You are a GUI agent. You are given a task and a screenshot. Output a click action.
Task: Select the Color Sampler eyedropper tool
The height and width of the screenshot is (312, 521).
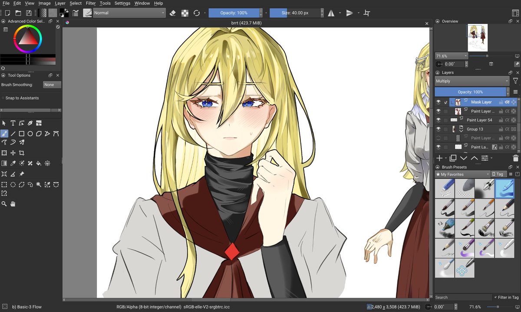point(13,163)
